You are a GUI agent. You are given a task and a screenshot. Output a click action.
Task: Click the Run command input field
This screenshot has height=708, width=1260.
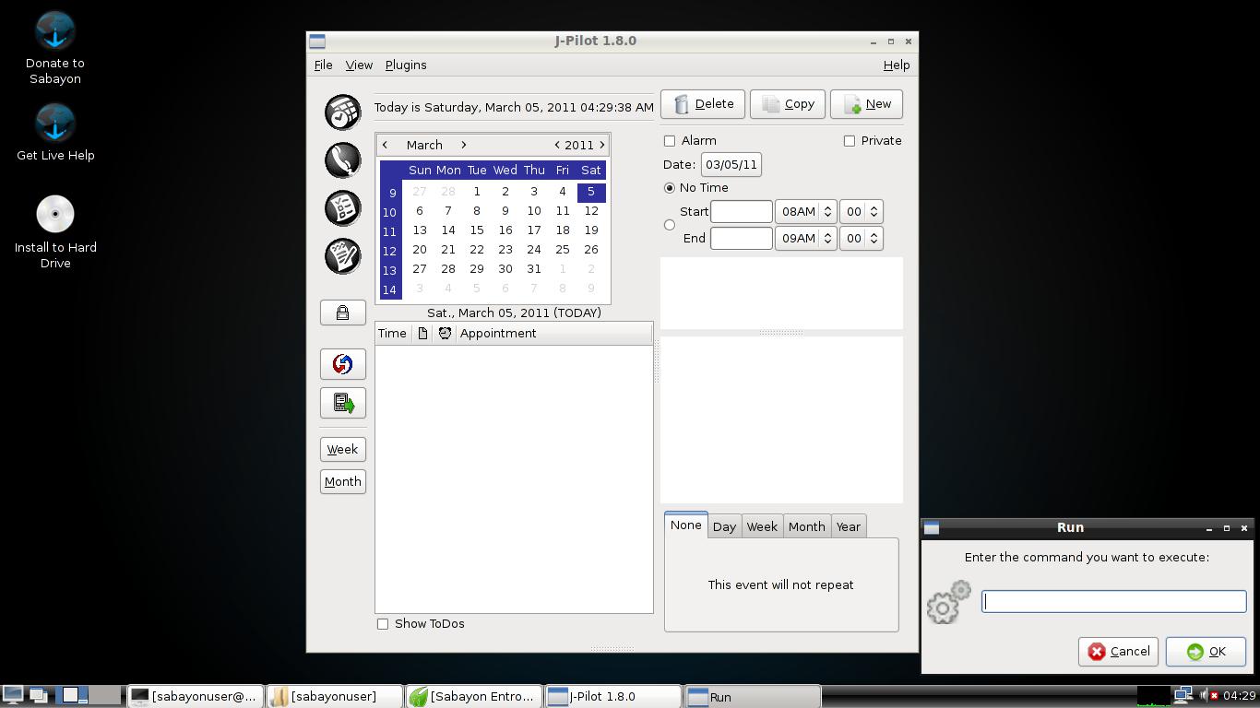(x=1113, y=602)
